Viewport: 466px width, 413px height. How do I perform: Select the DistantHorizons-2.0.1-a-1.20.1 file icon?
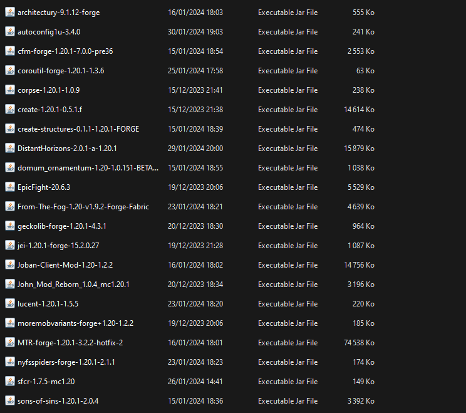(x=10, y=148)
